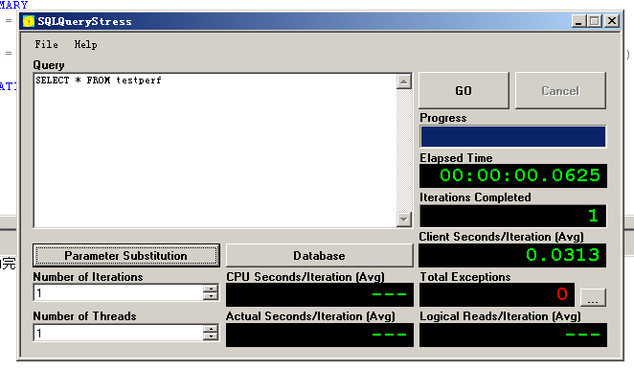Click the Cancel button
Image resolution: width=634 pixels, height=371 pixels.
pos(560,91)
